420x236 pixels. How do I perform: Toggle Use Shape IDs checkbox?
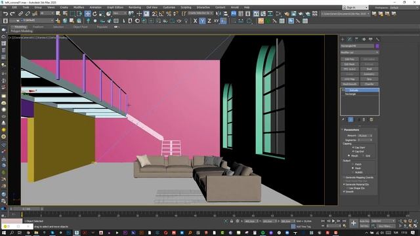pos(347,188)
